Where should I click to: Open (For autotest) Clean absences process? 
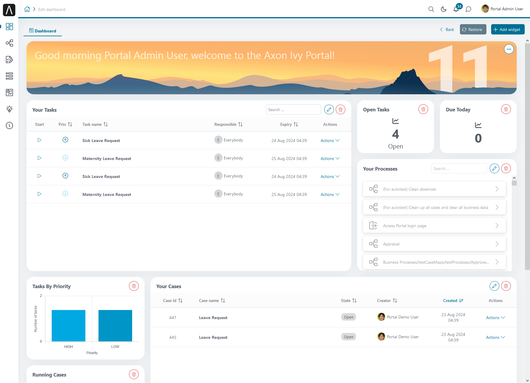coord(434,189)
